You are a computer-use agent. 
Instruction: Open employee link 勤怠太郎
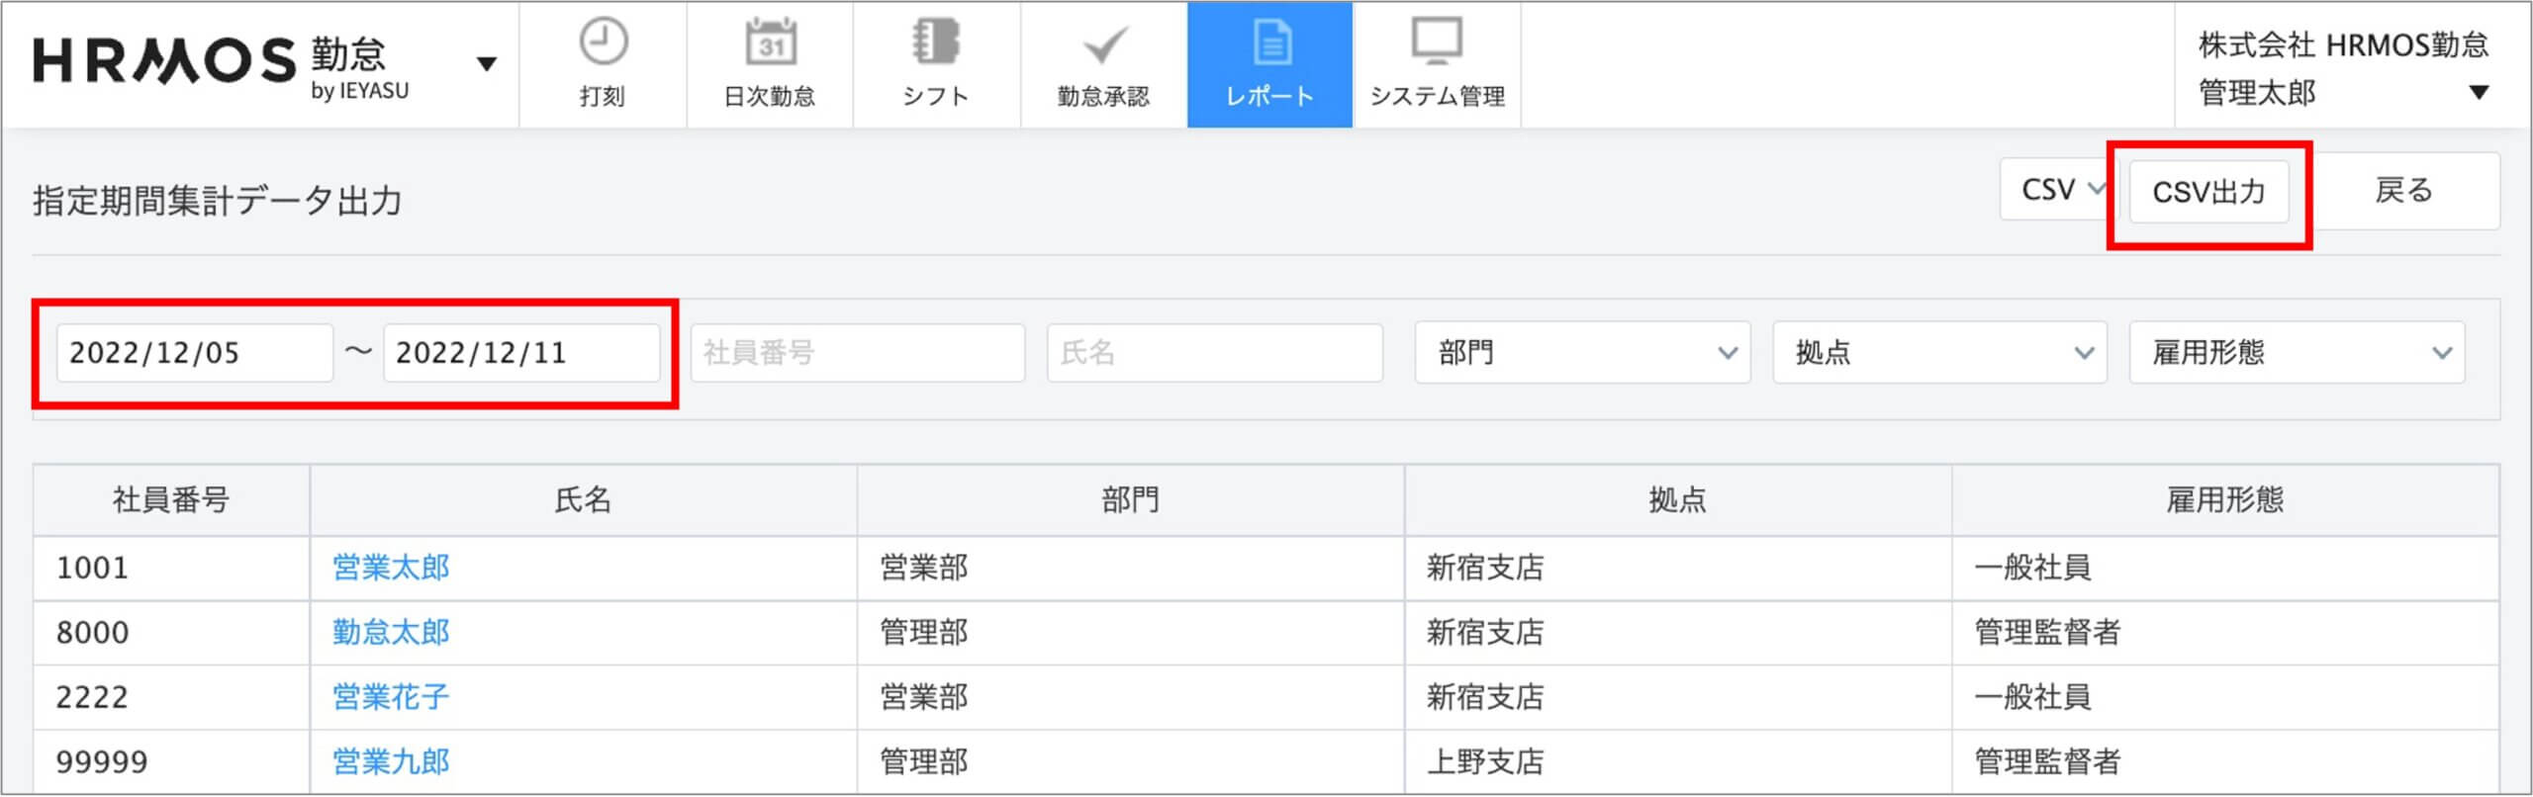point(391,633)
